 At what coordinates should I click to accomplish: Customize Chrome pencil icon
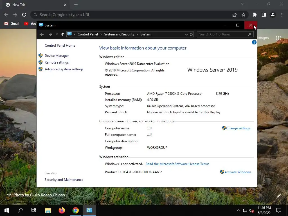279,196
